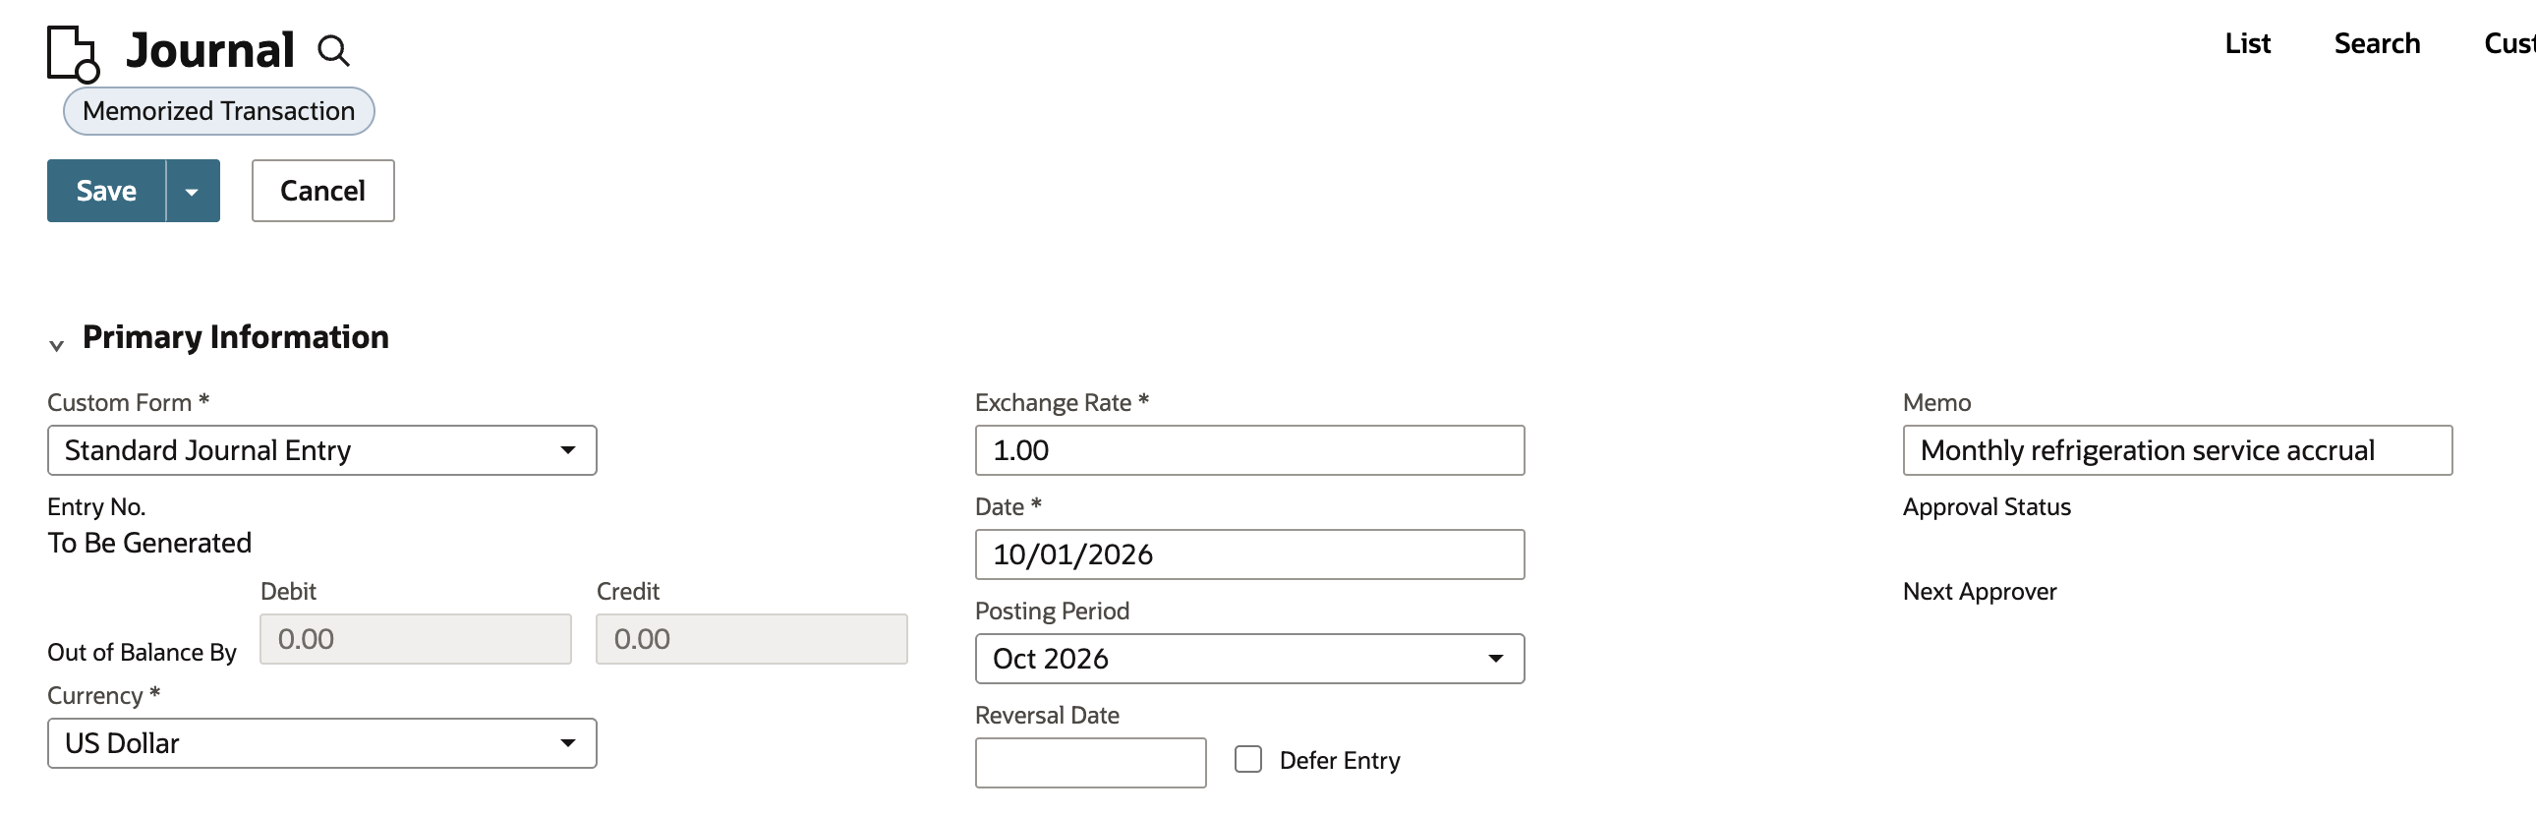Viewport: 2536px width, 816px height.
Task: Click the 'Out of Balance By' label
Action: tap(142, 653)
